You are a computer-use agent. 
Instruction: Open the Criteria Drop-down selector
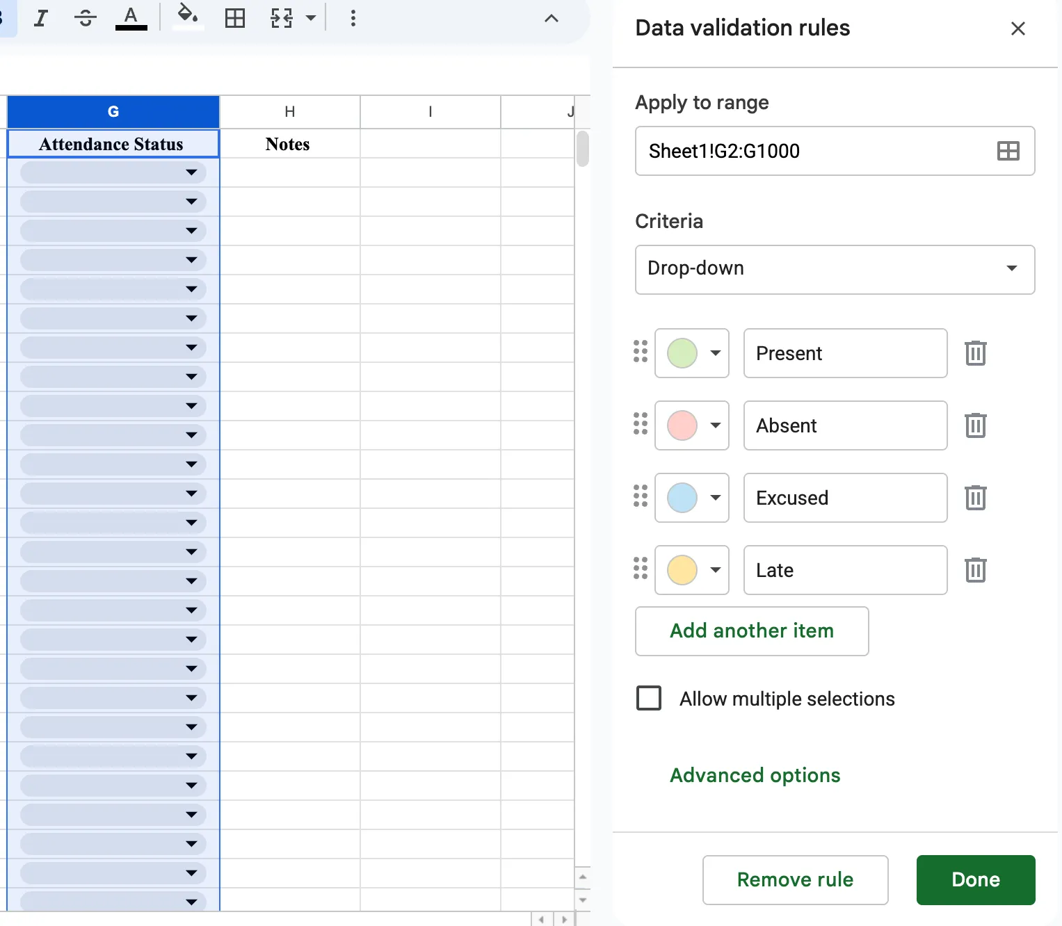tap(835, 270)
